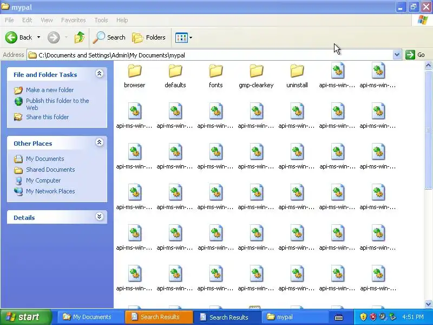Image resolution: width=433 pixels, height=325 pixels.
Task: Open My Network Places link
Action: pyautogui.click(x=50, y=191)
